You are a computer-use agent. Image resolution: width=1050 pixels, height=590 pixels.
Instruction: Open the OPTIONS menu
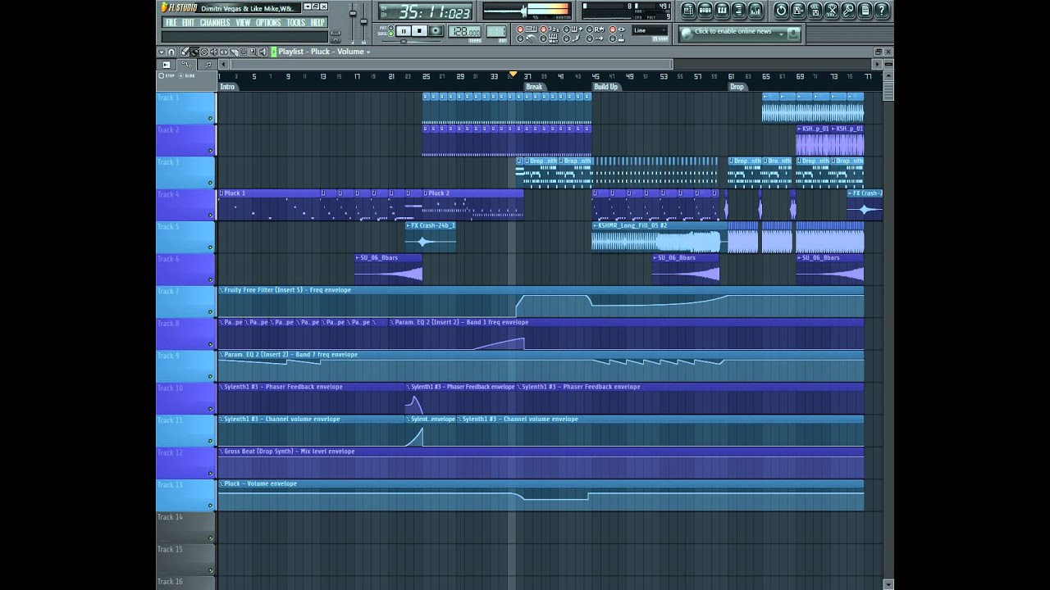coord(268,23)
